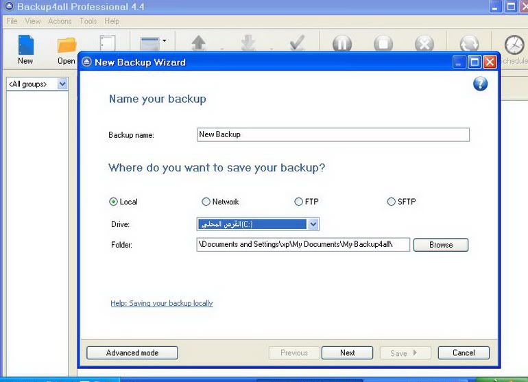528x382 pixels.
Task: Click the Schedule clock toolbar icon
Action: pos(514,45)
